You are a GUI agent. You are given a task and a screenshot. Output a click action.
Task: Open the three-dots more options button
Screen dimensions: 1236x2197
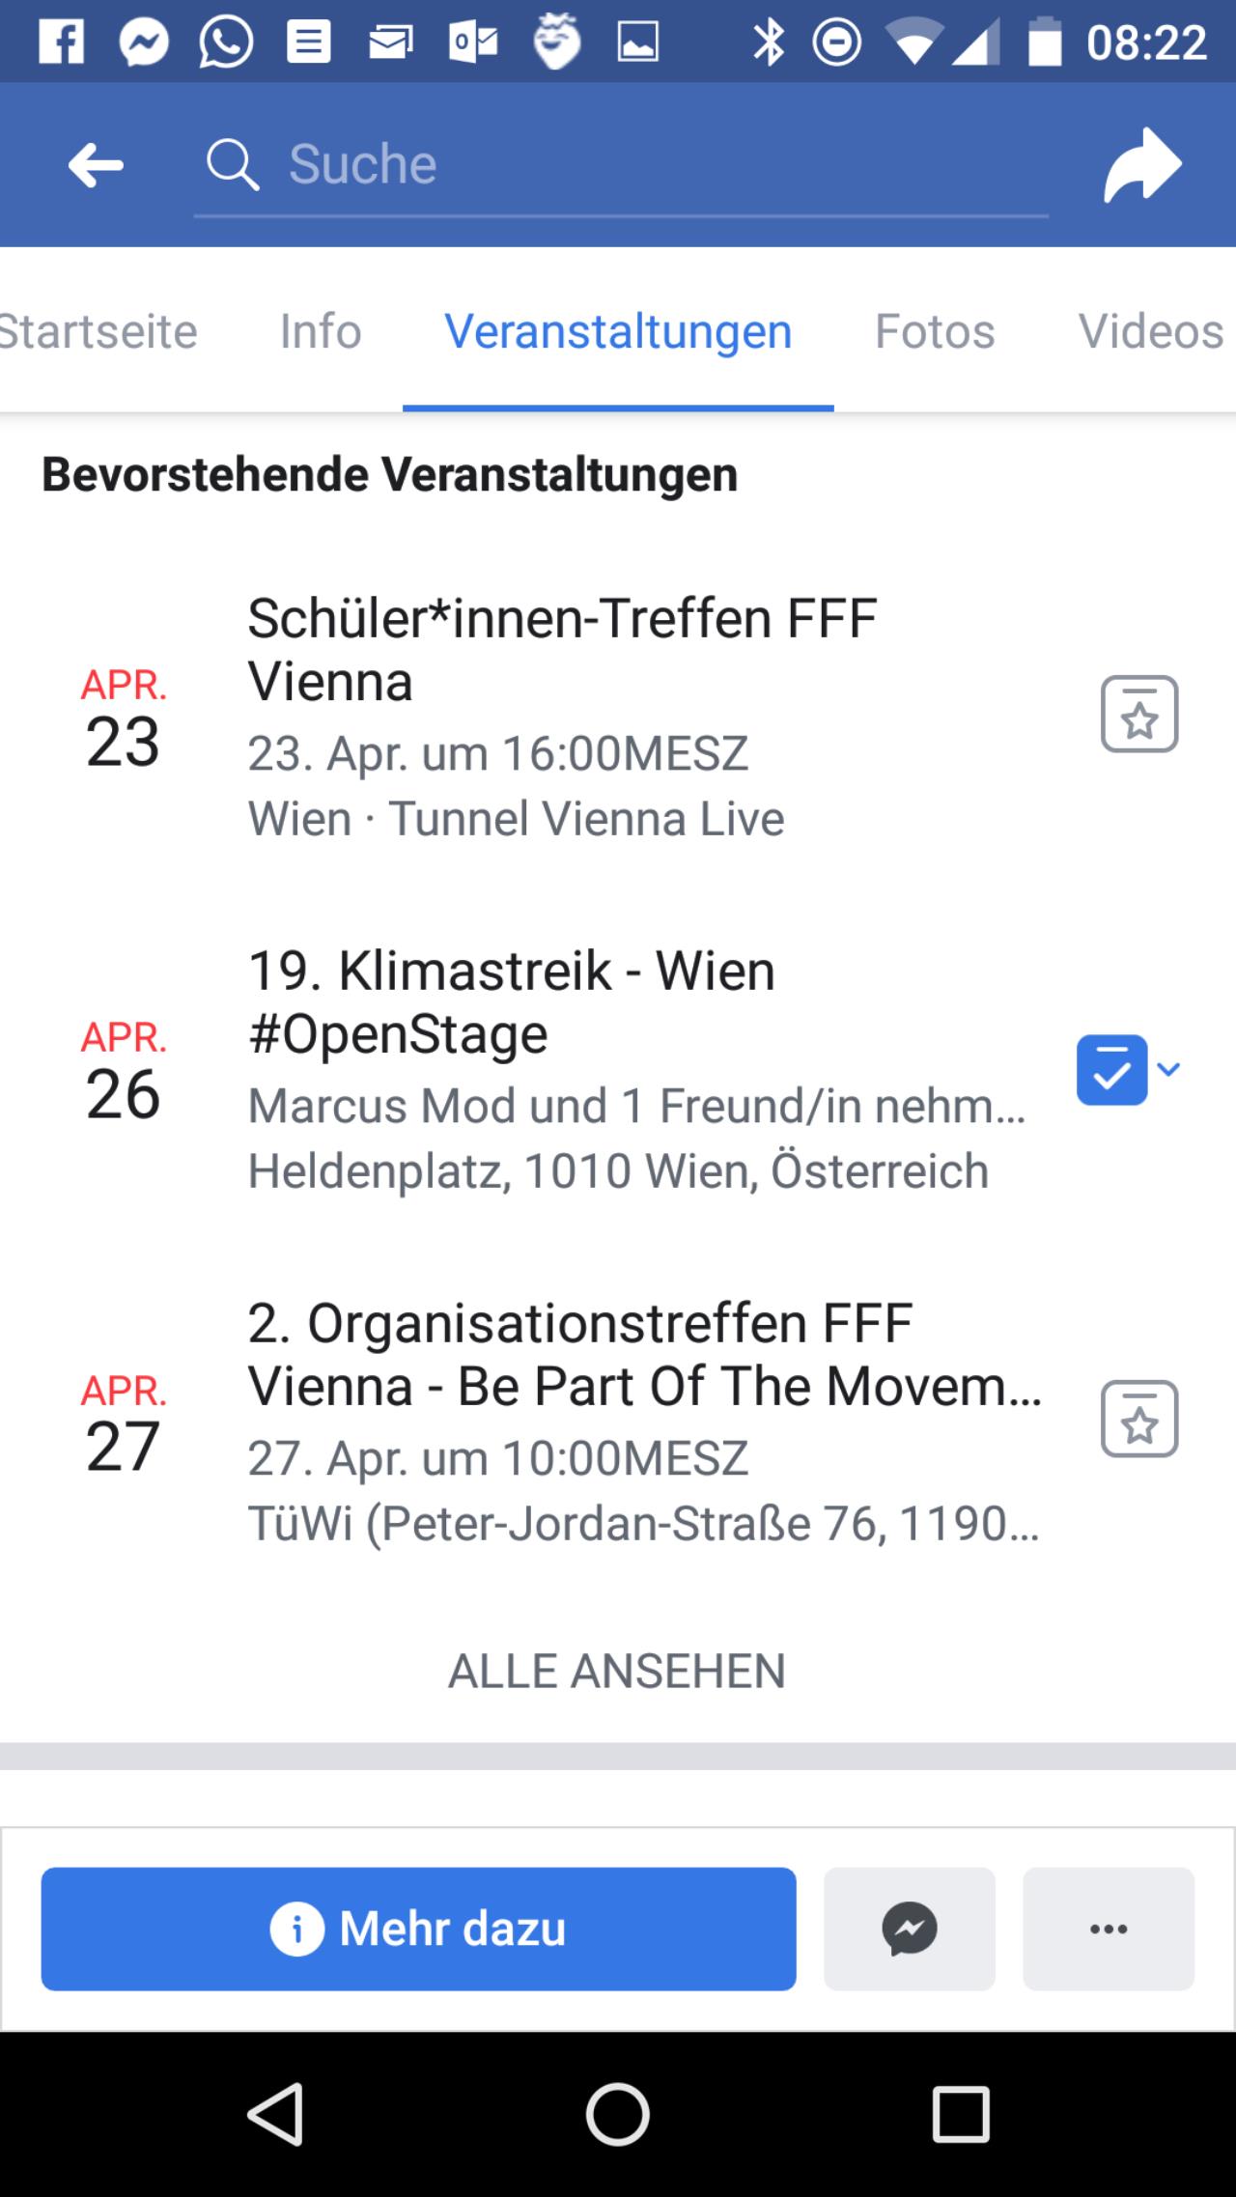point(1109,1929)
